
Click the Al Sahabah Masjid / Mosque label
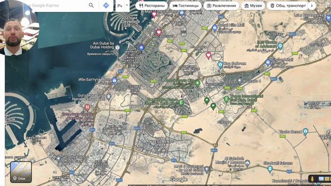click(x=230, y=160)
